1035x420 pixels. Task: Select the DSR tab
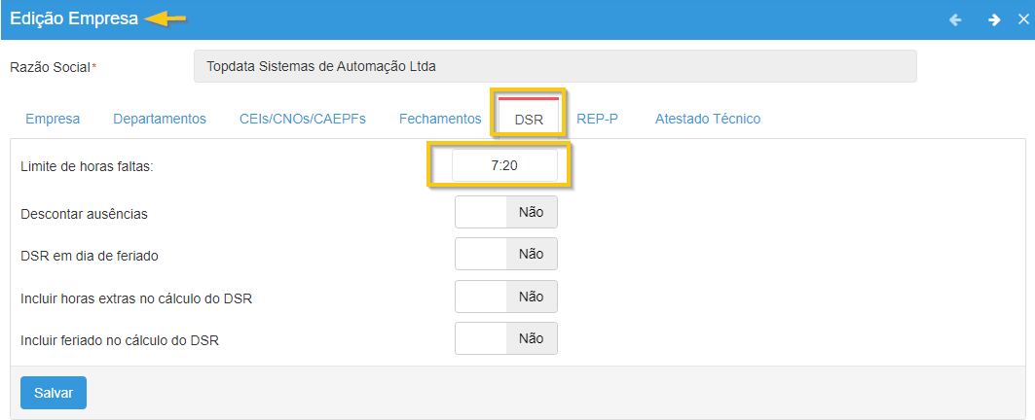tap(529, 120)
